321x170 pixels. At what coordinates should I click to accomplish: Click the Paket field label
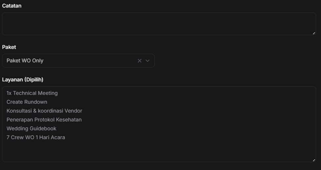(9, 47)
